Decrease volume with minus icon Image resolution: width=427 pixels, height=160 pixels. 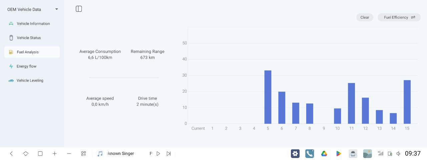(69, 154)
